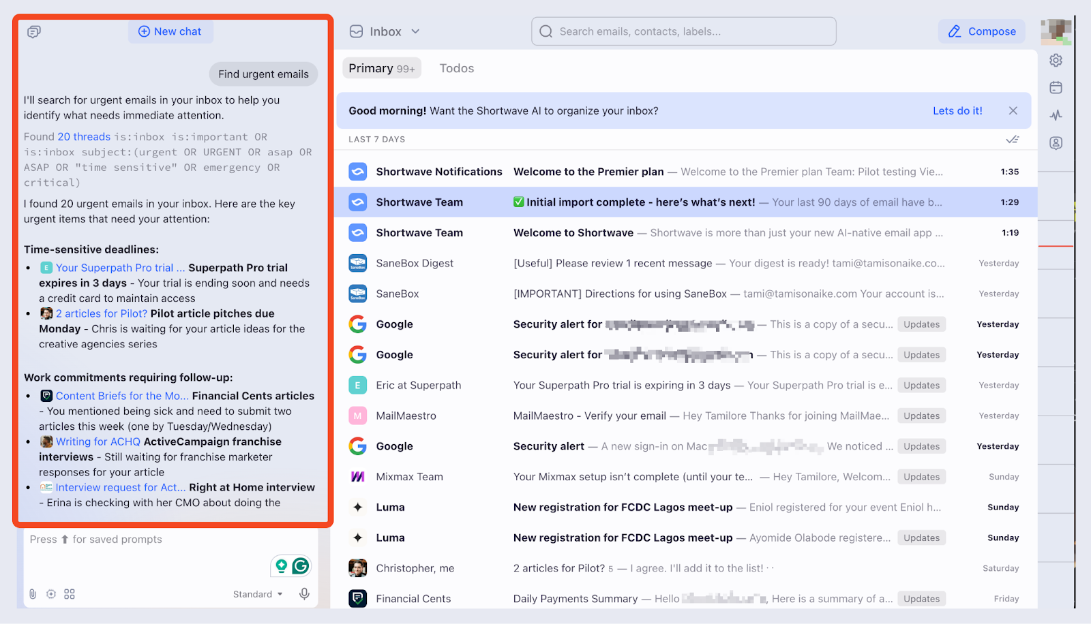Open the profile avatar menu
The width and height of the screenshot is (1091, 624).
coord(1056,31)
